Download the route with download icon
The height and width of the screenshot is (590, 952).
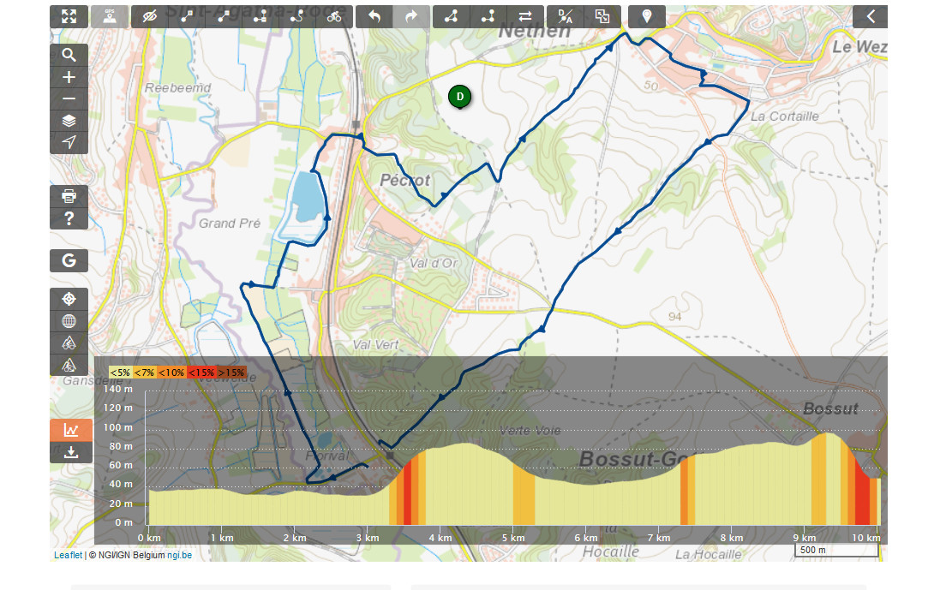[71, 452]
